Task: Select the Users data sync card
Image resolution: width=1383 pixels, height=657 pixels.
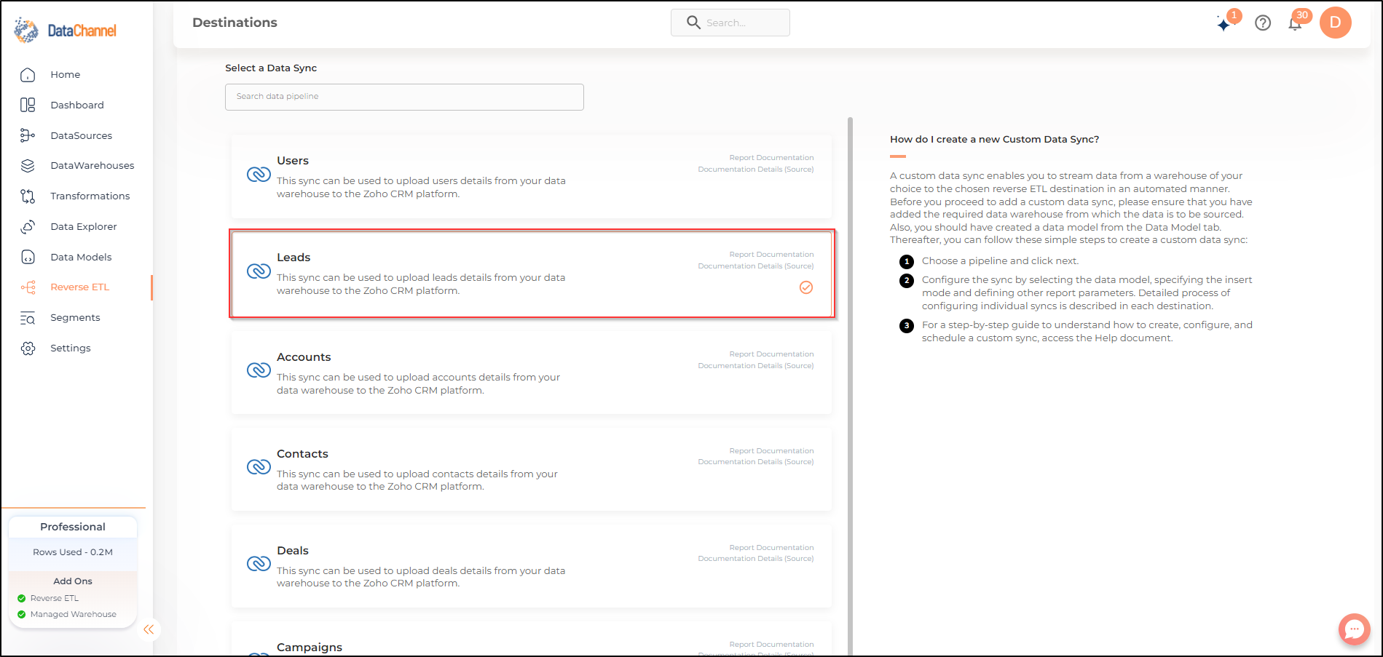Action: tap(532, 176)
